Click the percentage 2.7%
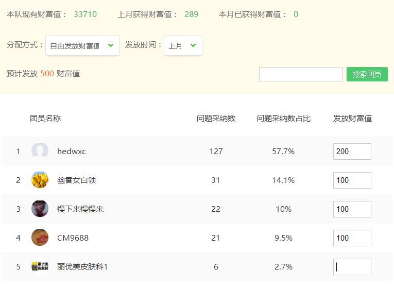Image resolution: width=394 pixels, height=286 pixels. click(283, 267)
